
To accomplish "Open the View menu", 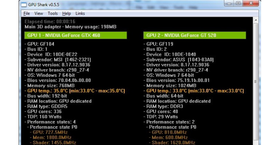I will (39, 13).
